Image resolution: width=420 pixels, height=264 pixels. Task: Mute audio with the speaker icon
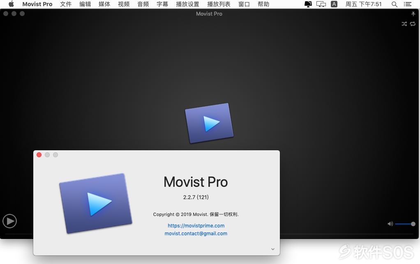tap(390, 224)
